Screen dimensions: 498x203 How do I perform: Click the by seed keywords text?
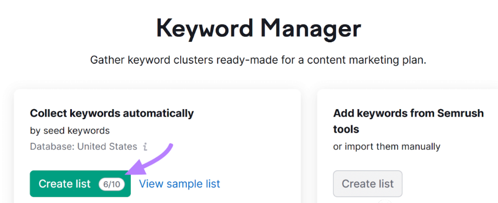point(70,131)
